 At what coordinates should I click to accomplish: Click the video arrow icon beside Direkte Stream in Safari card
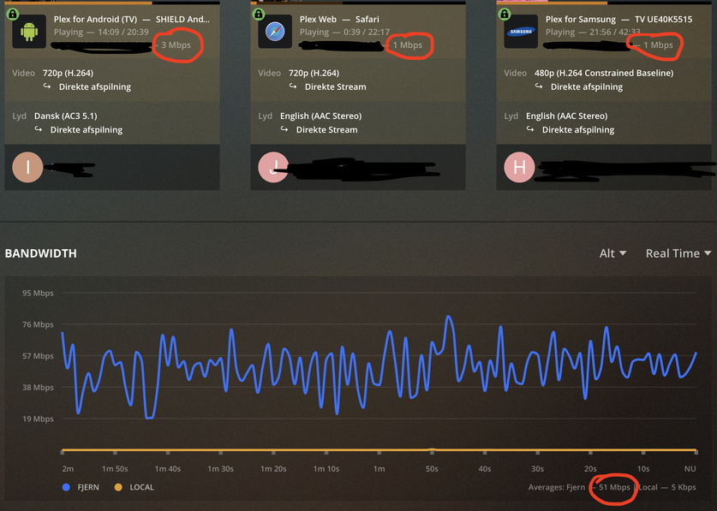click(x=293, y=86)
